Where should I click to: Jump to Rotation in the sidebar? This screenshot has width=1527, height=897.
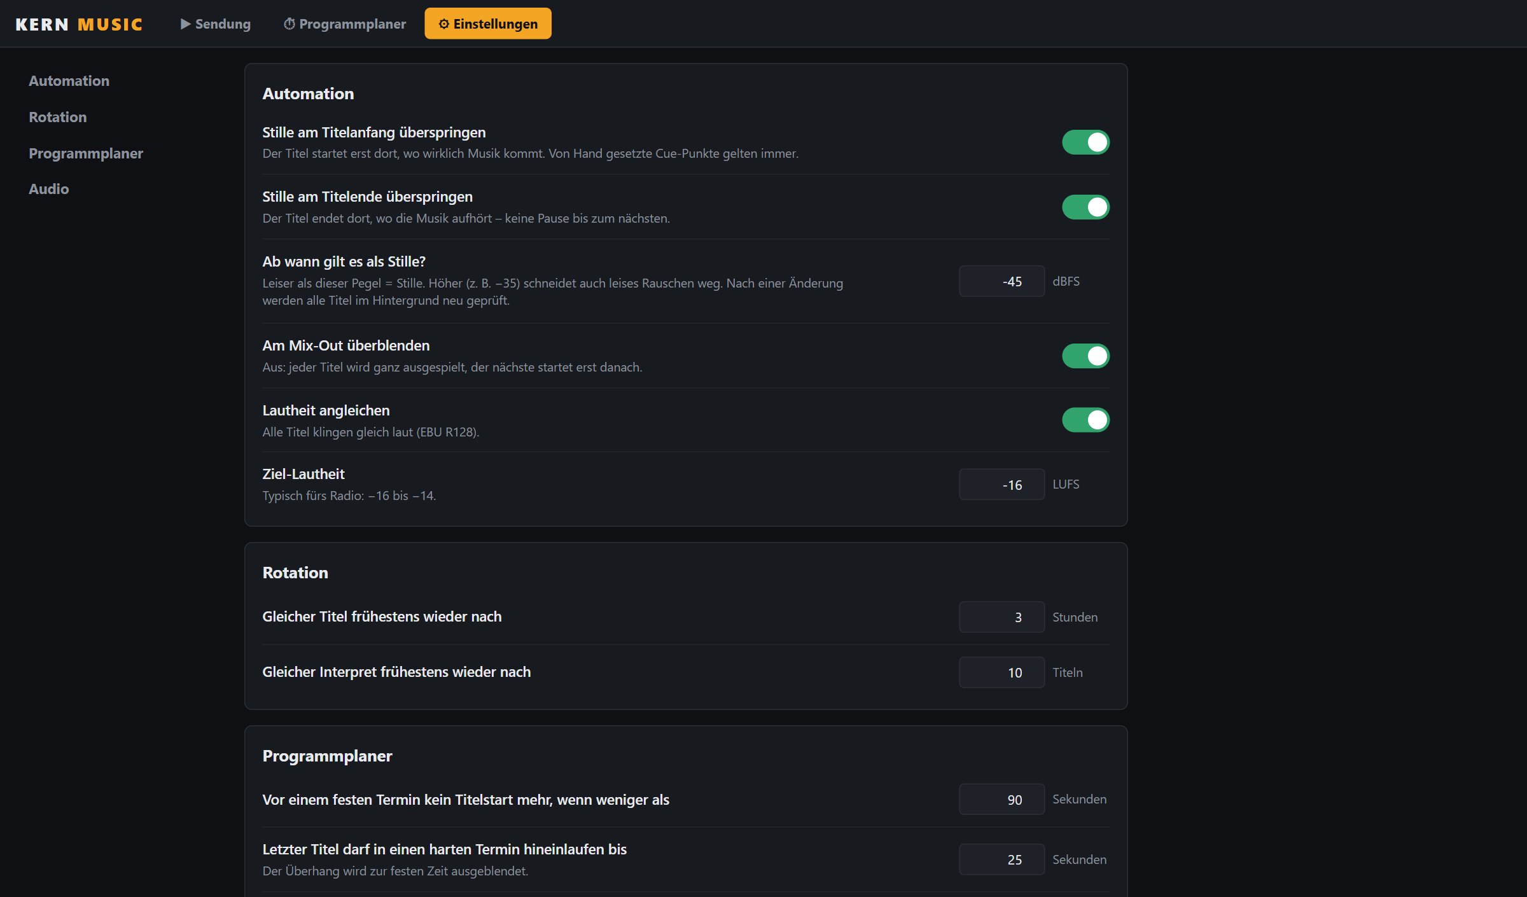click(57, 117)
